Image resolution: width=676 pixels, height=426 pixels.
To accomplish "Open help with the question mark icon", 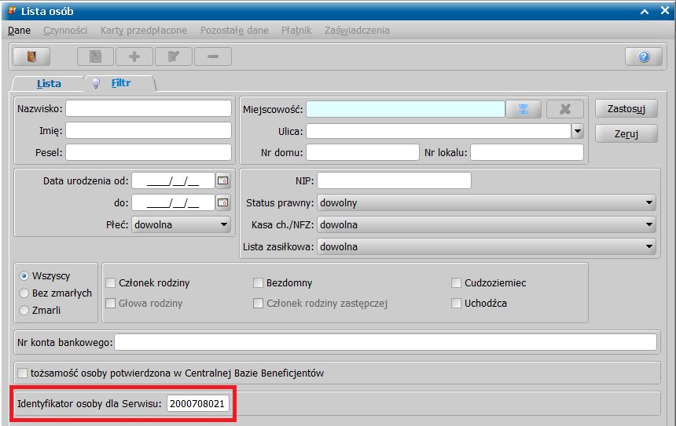I will 644,56.
